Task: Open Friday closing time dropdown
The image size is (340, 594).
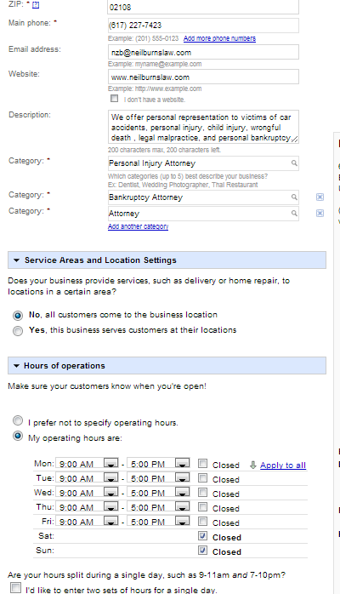Action: coord(182,521)
